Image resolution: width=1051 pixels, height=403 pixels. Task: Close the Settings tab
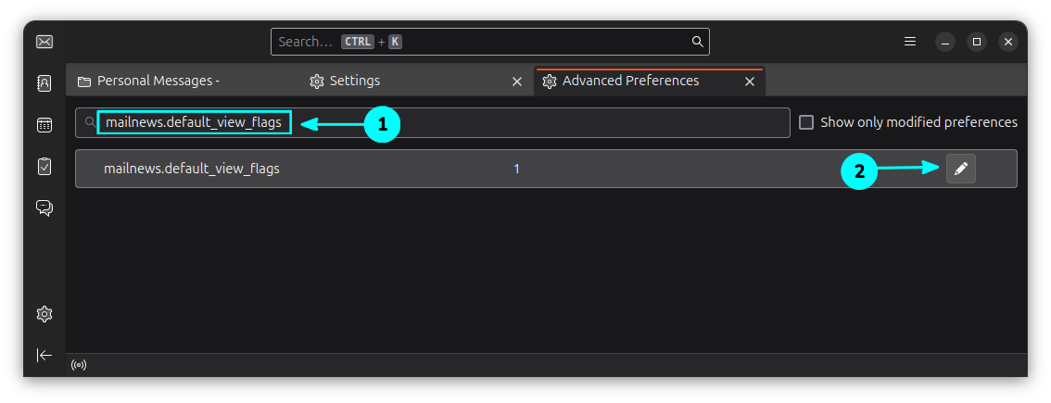(x=517, y=82)
